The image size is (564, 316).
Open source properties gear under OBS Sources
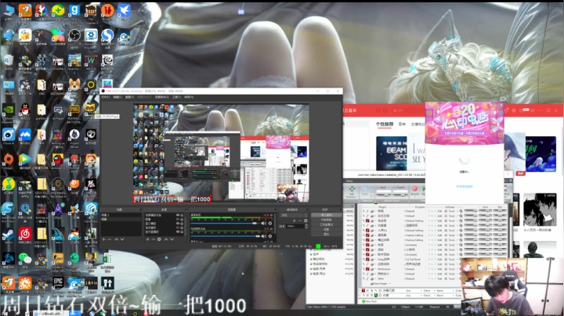click(159, 239)
